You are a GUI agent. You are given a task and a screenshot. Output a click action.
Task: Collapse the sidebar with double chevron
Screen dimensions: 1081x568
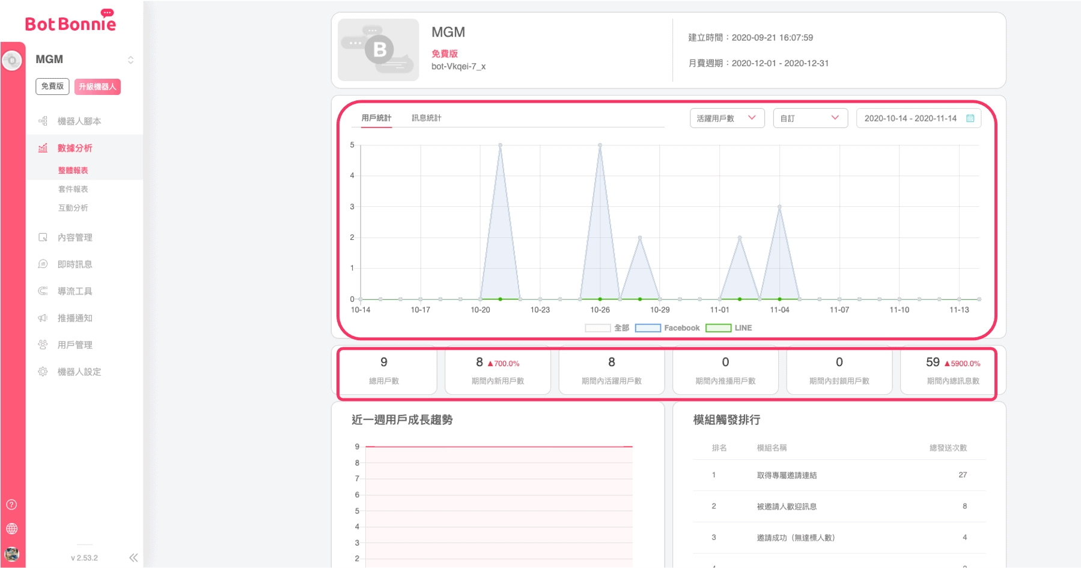133,558
